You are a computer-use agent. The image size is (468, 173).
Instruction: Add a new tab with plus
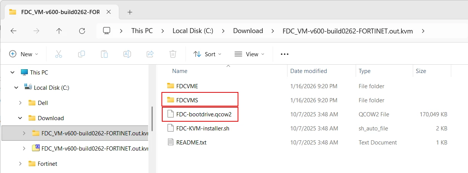tap(129, 12)
